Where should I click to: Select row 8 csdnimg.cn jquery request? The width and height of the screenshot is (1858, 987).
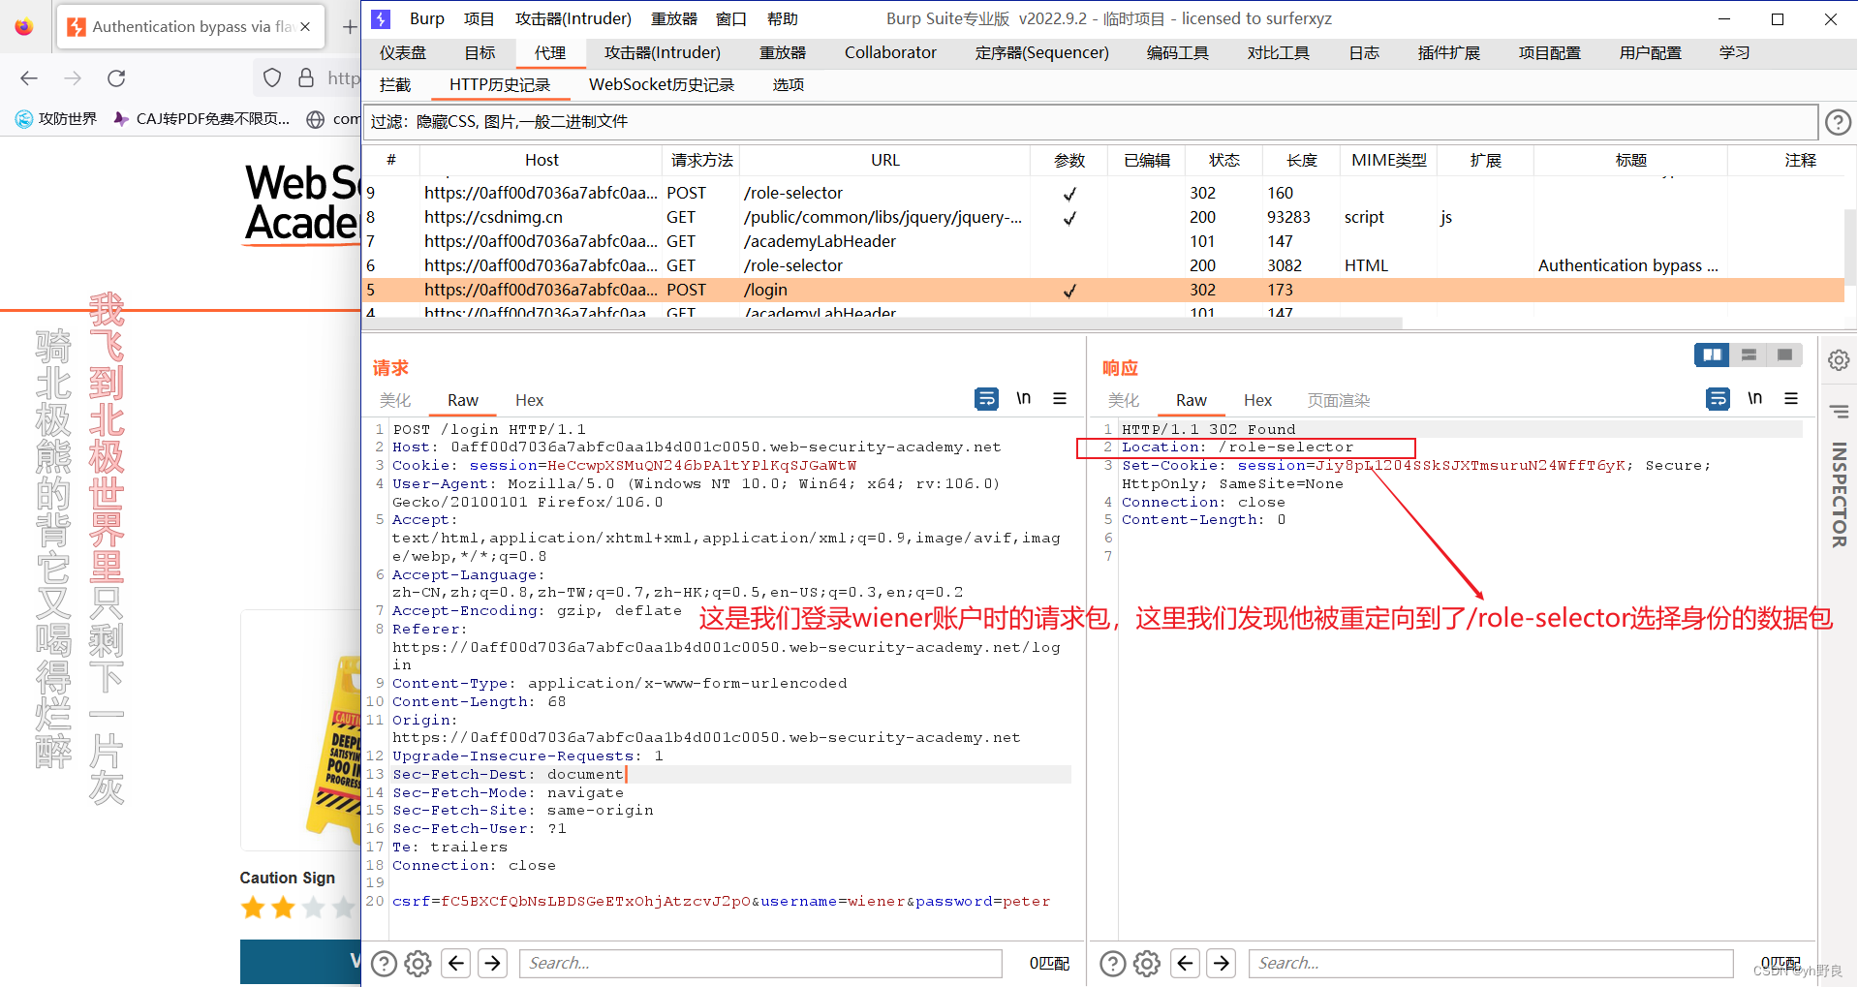[x=1102, y=217]
